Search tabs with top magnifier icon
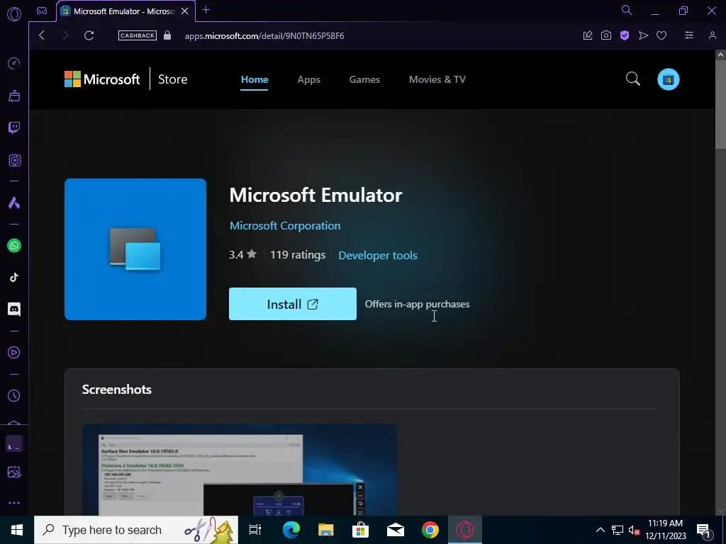Viewport: 726px width, 544px height. pyautogui.click(x=627, y=10)
